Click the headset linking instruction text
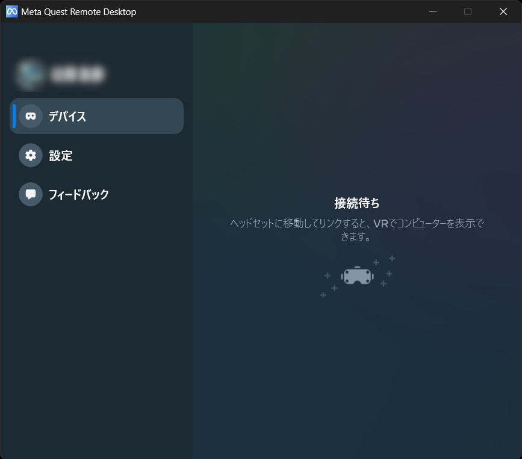The image size is (522, 459). pos(358,230)
